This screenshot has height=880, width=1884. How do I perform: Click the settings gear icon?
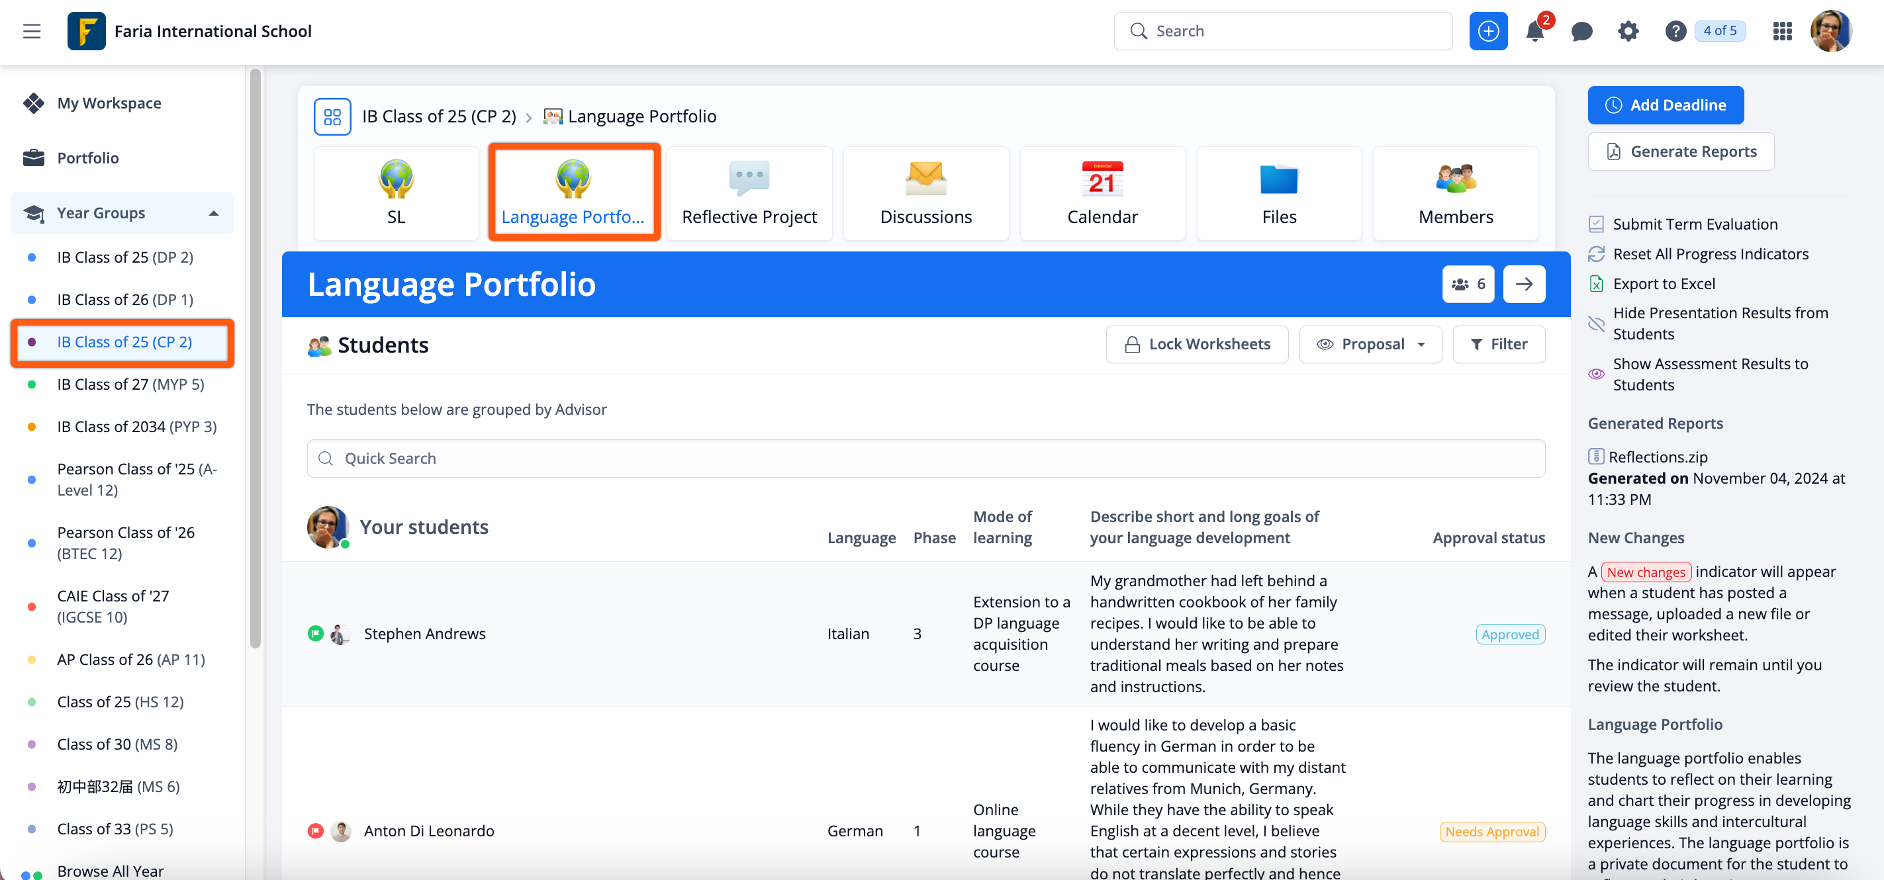pyautogui.click(x=1628, y=32)
